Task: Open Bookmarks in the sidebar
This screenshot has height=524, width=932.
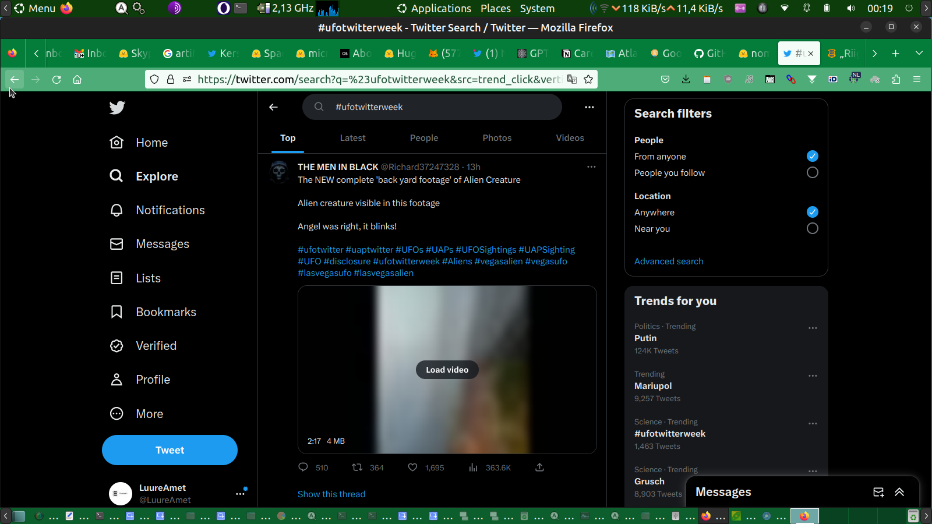Action: tap(153, 312)
